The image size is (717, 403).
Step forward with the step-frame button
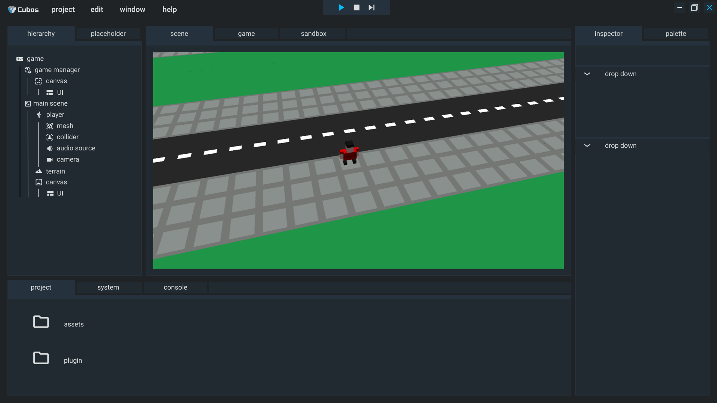click(x=372, y=7)
